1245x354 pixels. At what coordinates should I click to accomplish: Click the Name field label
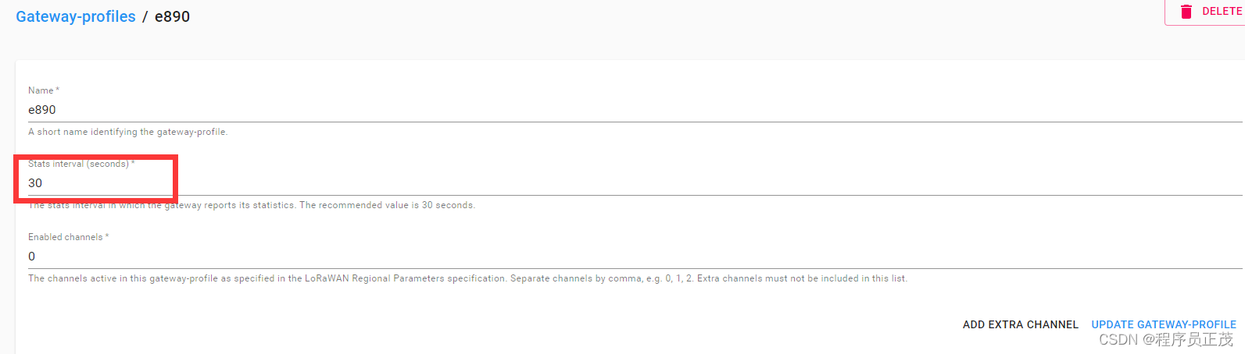[x=41, y=90]
